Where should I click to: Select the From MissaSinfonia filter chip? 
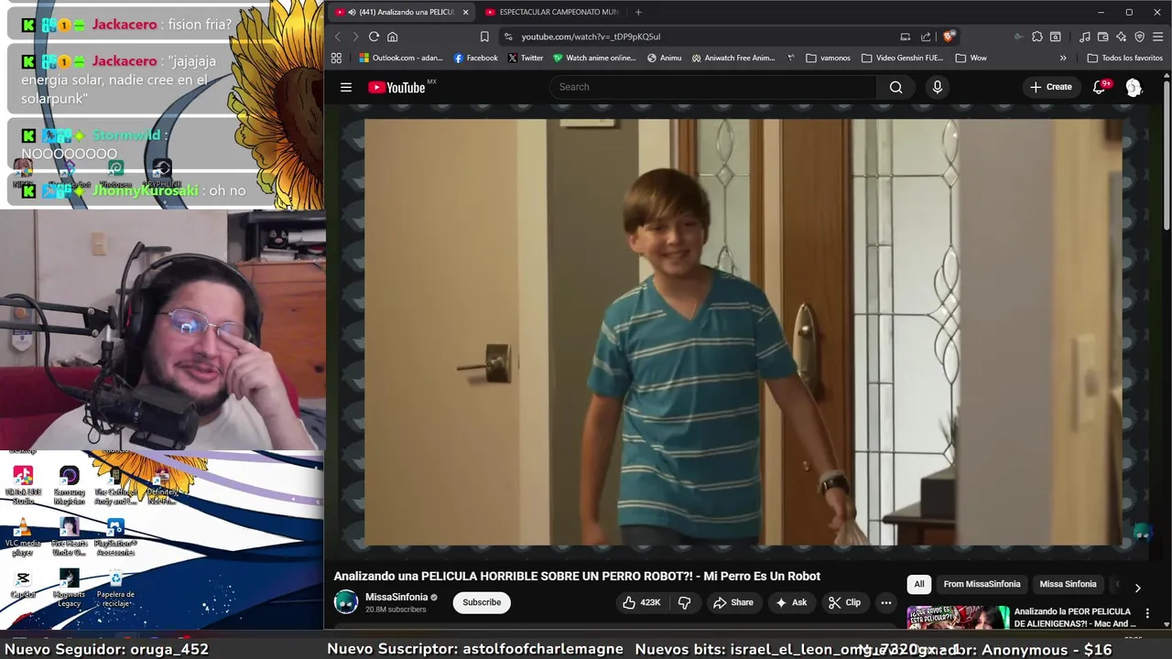pyautogui.click(x=982, y=584)
